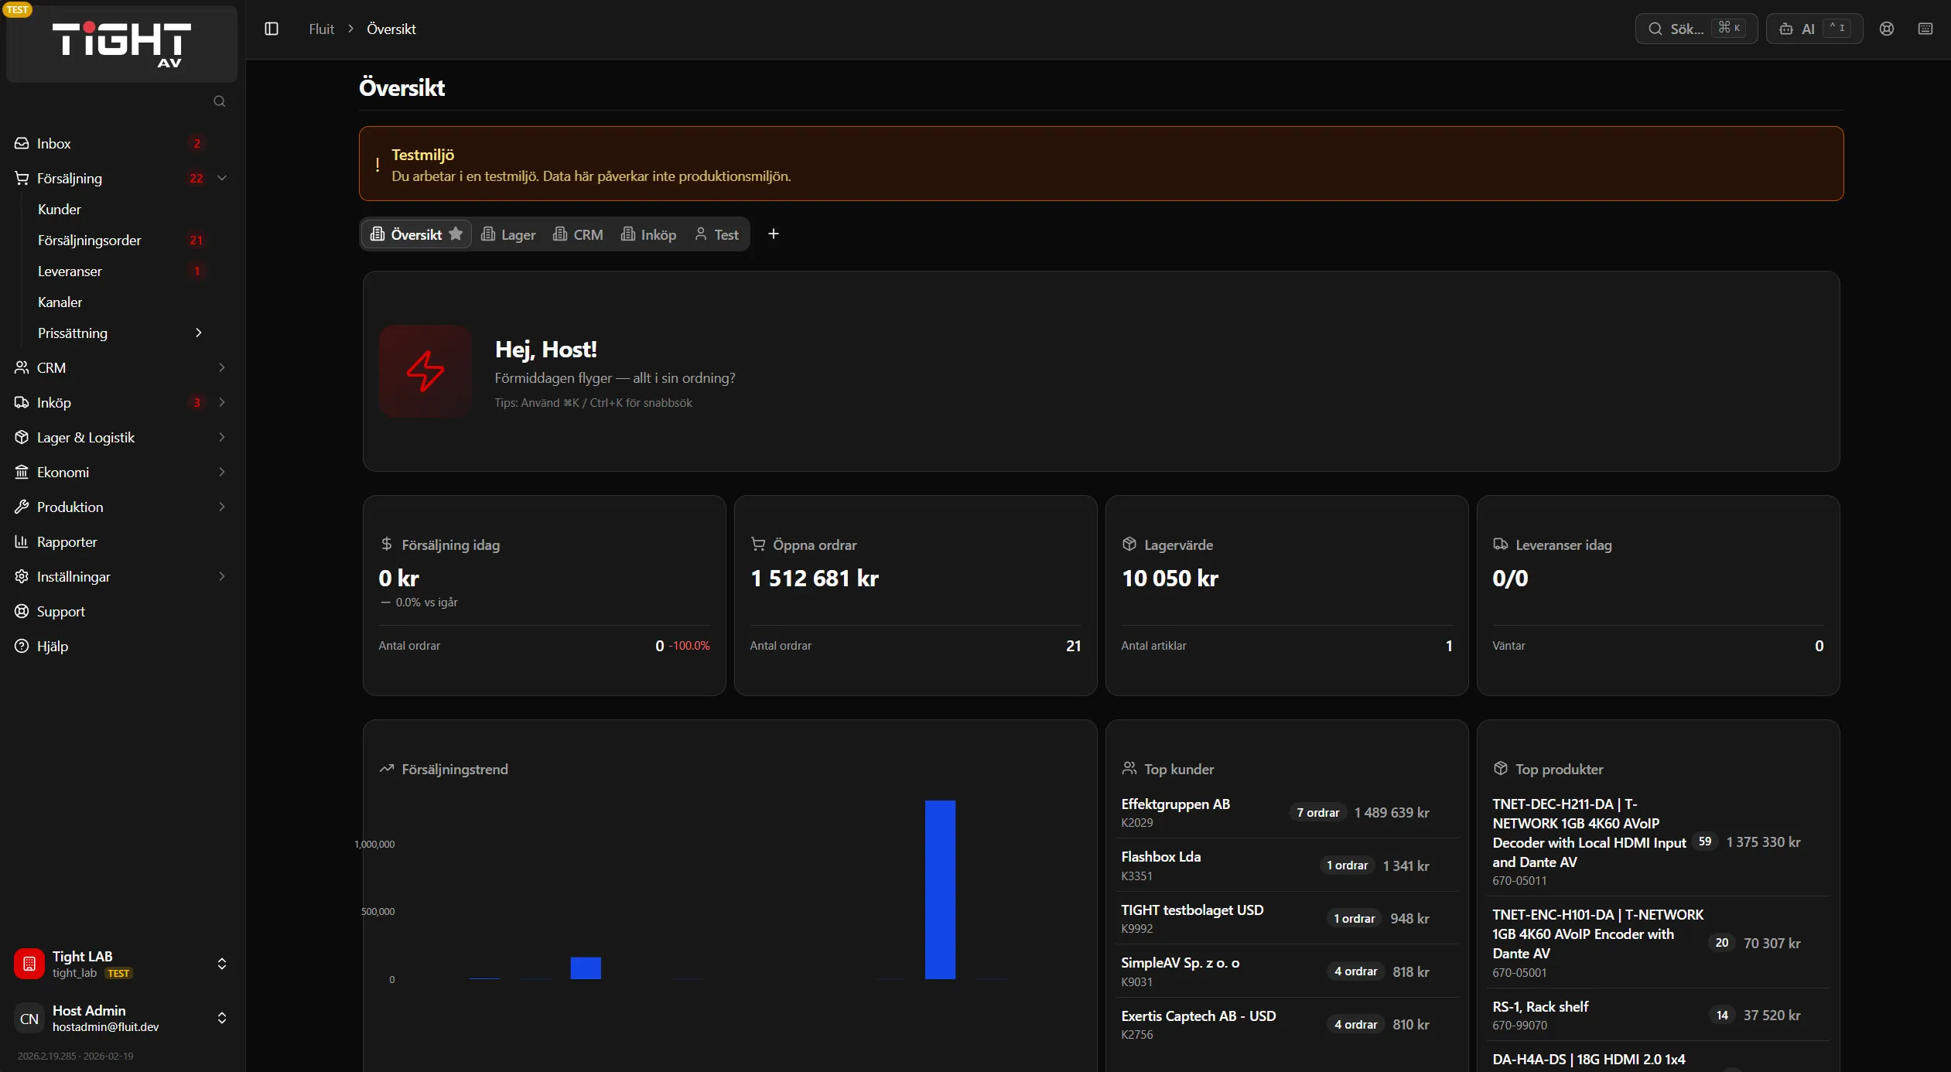Click the red lightning bolt icon
Screen dimensions: 1951x1072
pyautogui.click(x=425, y=371)
